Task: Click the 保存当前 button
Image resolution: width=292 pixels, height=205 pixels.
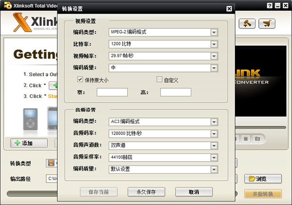Action: (x=99, y=192)
